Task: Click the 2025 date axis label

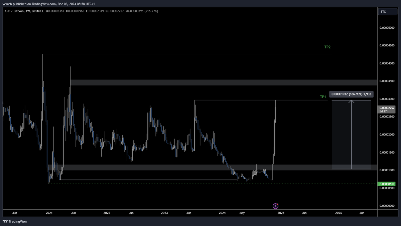Action: pos(281,213)
